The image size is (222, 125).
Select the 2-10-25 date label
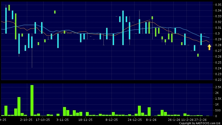pos(26,120)
